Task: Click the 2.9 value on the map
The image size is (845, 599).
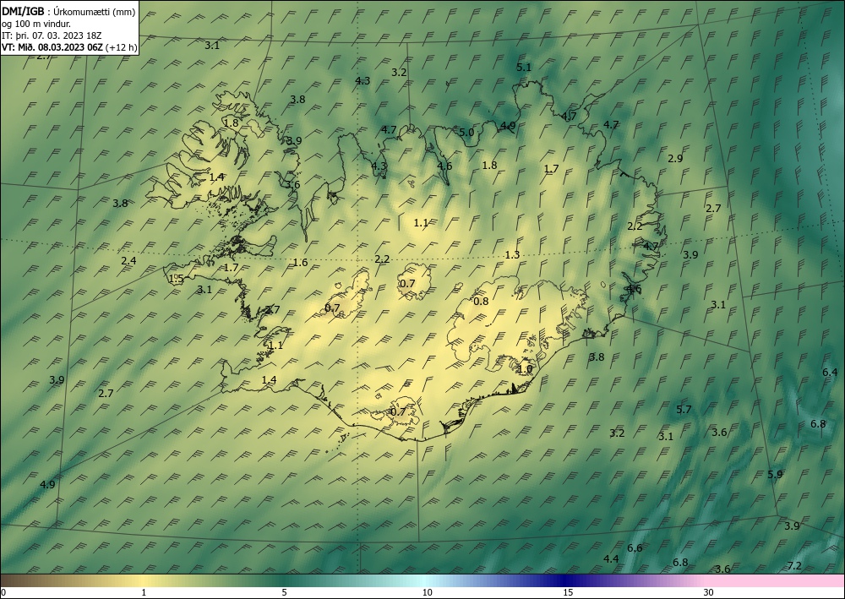Action: [675, 158]
